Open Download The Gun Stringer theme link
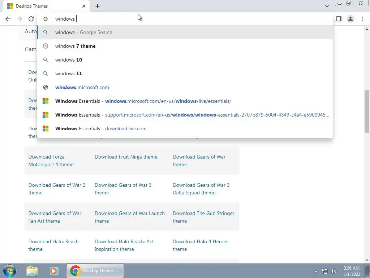 203,217
